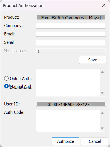Click the up arrow of Auth Code scrollbar
The width and height of the screenshot is (110, 147).
102,113
